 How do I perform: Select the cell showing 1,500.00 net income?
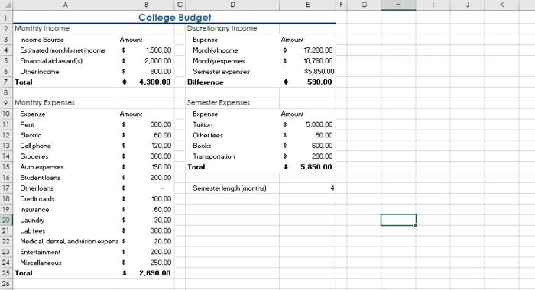[146, 50]
